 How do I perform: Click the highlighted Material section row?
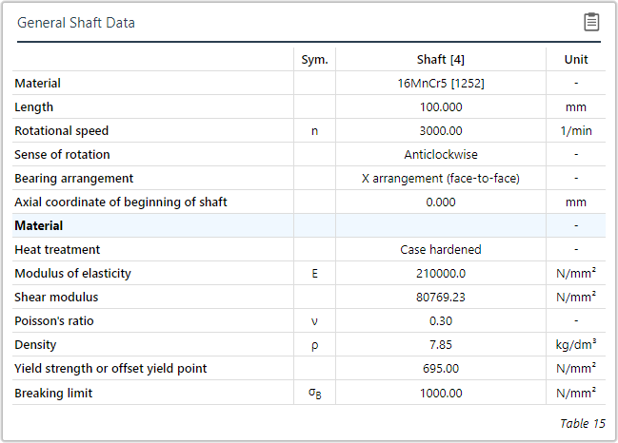[152, 226]
